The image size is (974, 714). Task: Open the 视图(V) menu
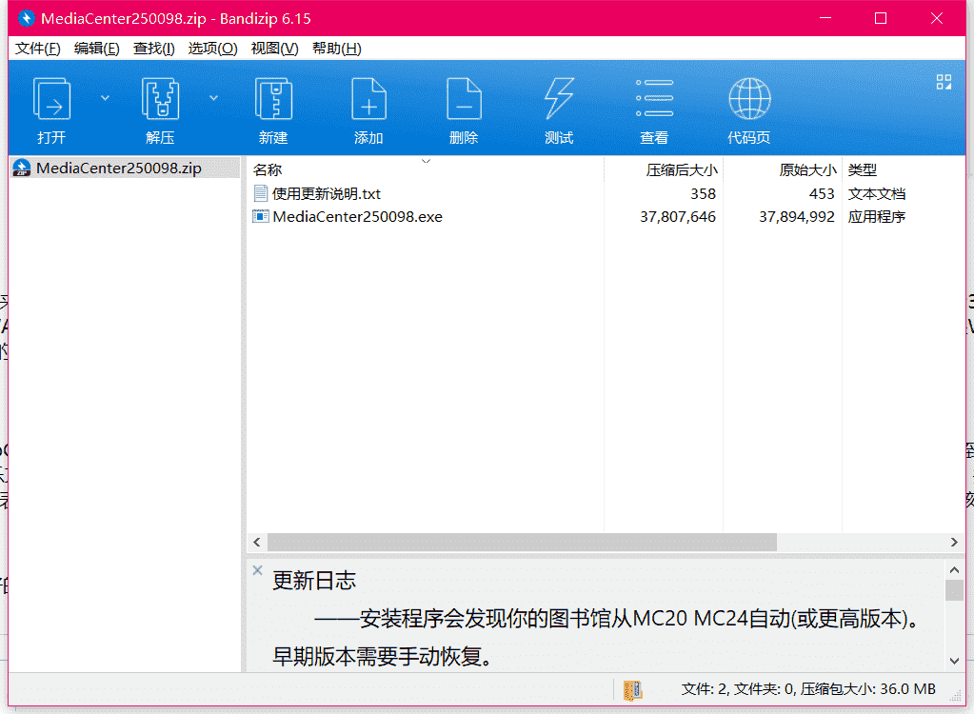coord(274,49)
